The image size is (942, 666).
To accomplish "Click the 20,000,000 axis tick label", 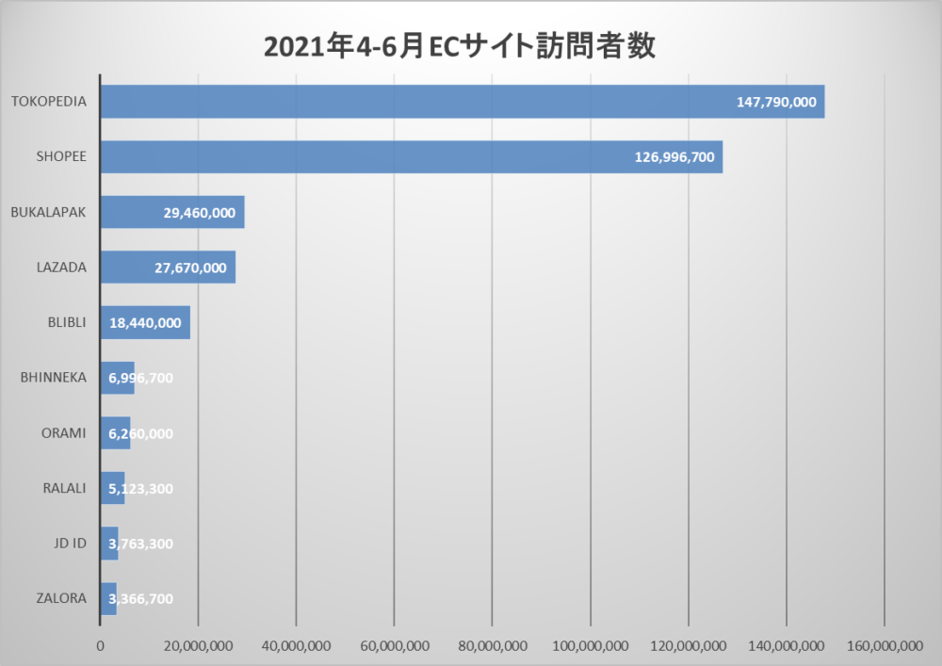I will pyautogui.click(x=198, y=646).
